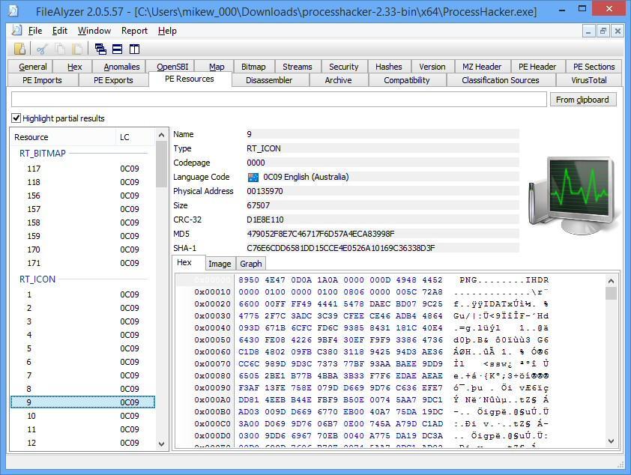Click the document icon beside File menu
631x475 pixels.
[x=17, y=30]
